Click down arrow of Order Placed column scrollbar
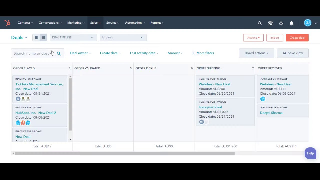 click(x=70, y=139)
